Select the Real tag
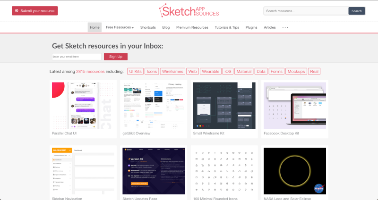The image size is (378, 200). 314,72
